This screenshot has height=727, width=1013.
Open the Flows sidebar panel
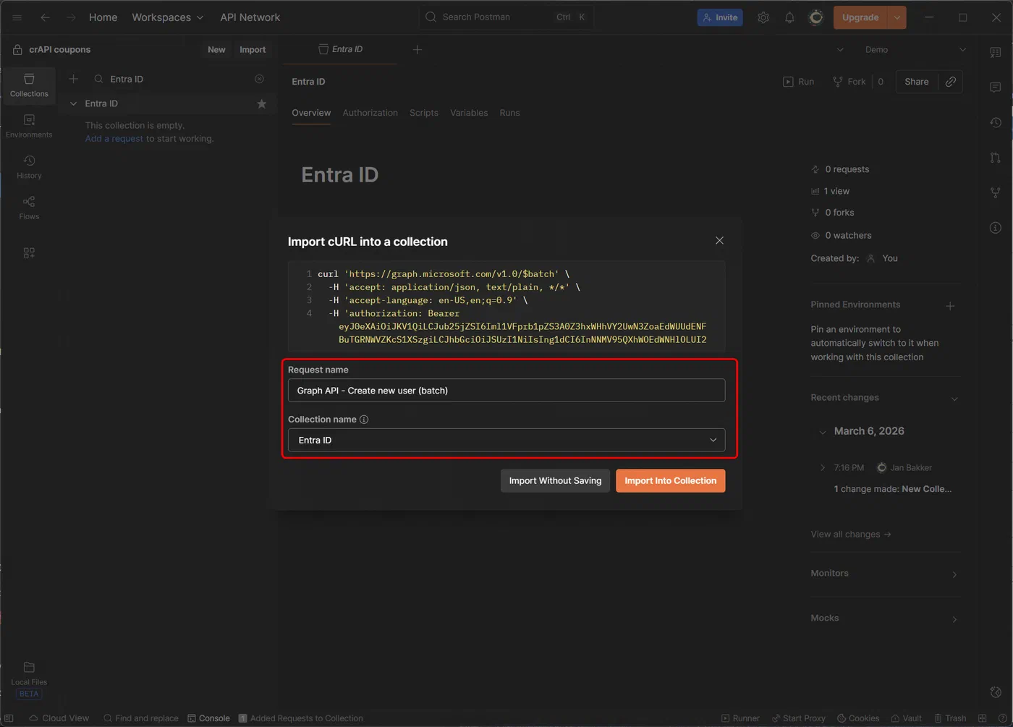[29, 208]
